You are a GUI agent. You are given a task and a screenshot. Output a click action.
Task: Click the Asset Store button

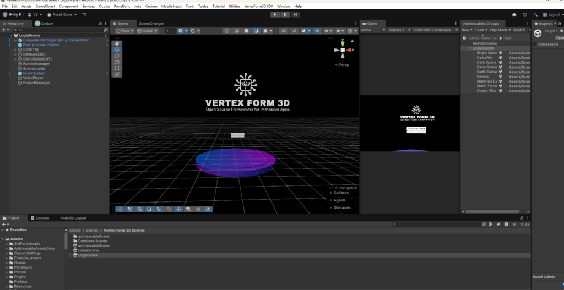point(62,14)
